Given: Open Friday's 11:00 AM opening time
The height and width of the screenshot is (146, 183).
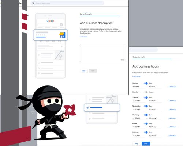Looking at the screenshot, I should click(139, 127).
